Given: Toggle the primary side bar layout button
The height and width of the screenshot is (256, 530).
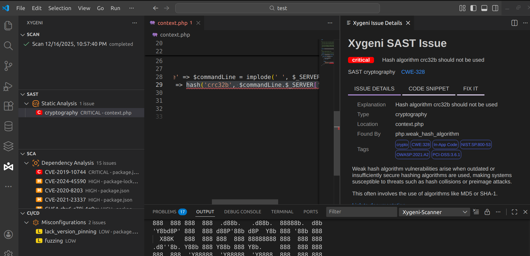Looking at the screenshot, I should [x=473, y=8].
